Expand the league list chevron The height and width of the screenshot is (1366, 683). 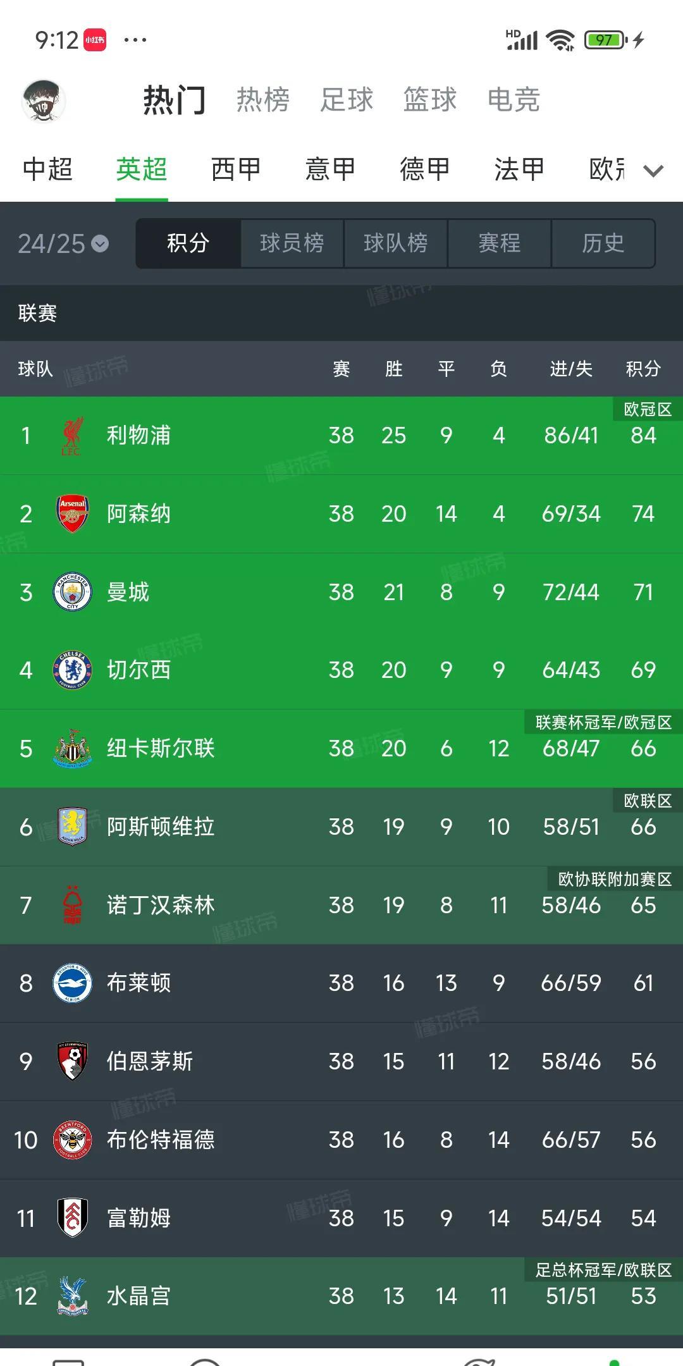[x=653, y=170]
